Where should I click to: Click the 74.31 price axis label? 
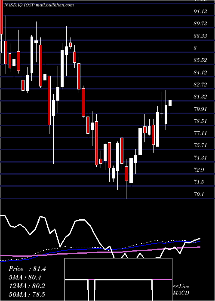[200, 158]
